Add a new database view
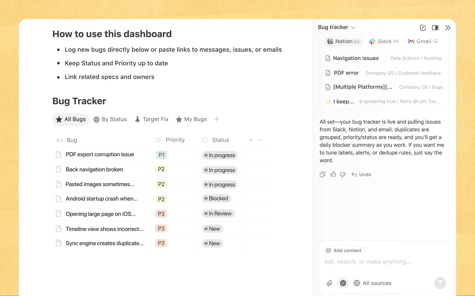475x296 pixels. [x=216, y=119]
